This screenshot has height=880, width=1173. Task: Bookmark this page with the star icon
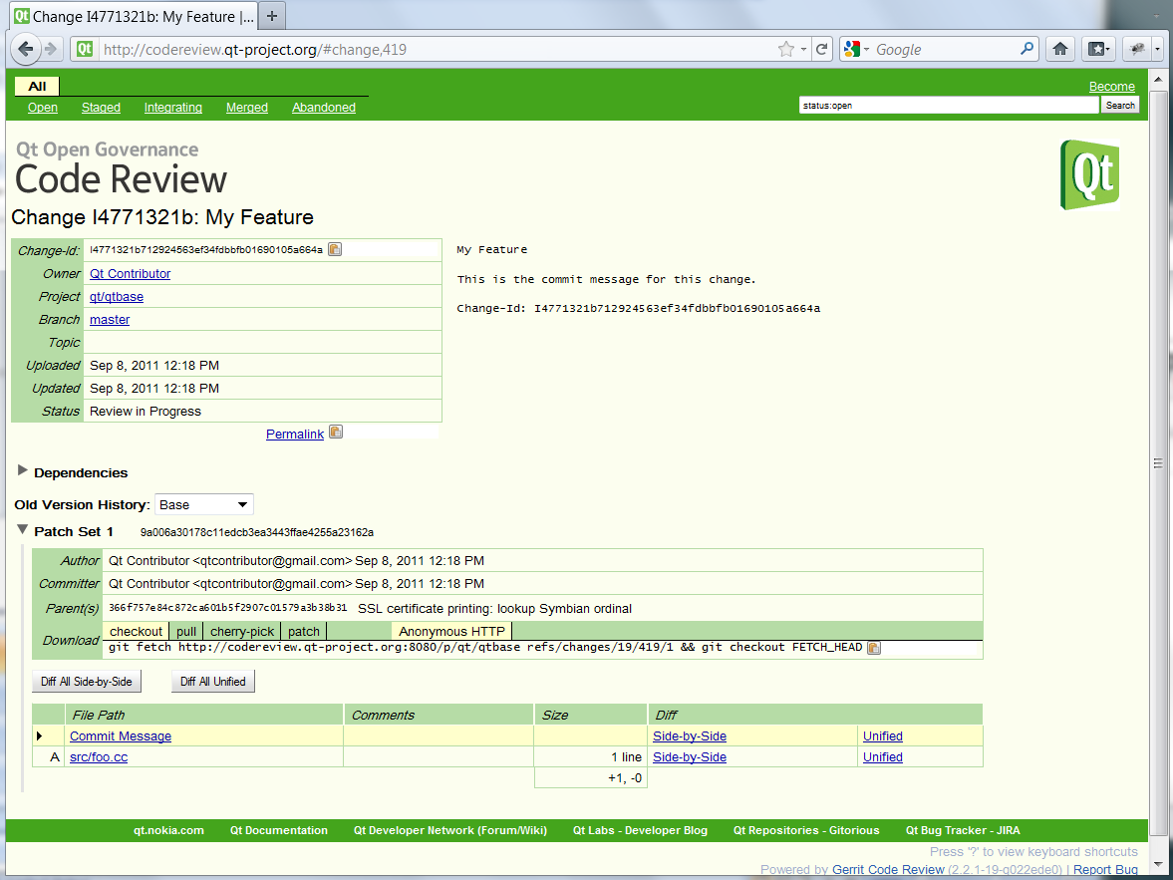tap(785, 50)
